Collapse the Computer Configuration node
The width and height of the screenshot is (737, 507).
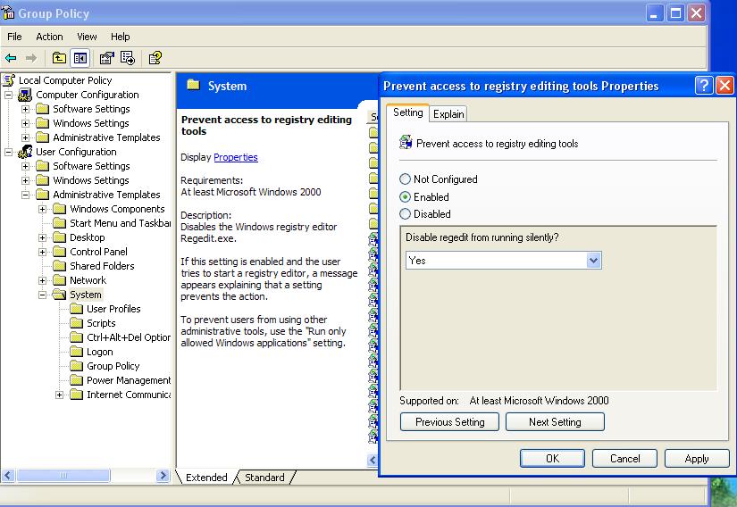8,95
